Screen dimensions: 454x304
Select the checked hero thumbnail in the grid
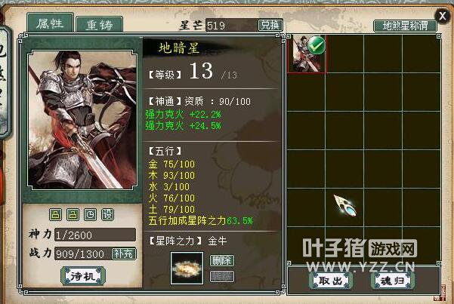(307, 54)
